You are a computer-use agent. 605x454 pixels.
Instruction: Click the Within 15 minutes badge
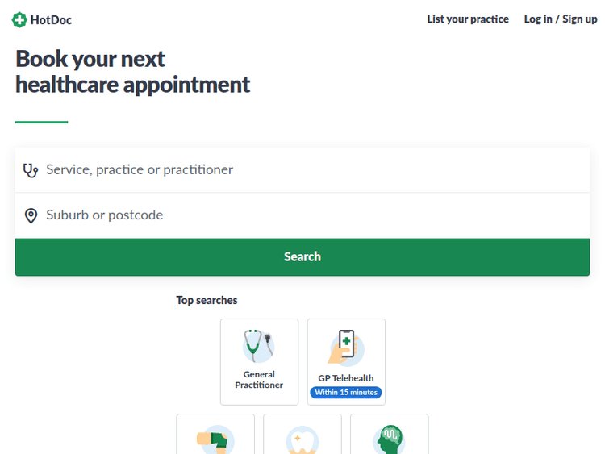point(346,393)
